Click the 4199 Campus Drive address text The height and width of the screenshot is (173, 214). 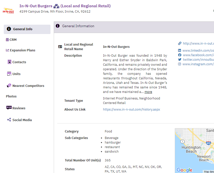(x=55, y=12)
